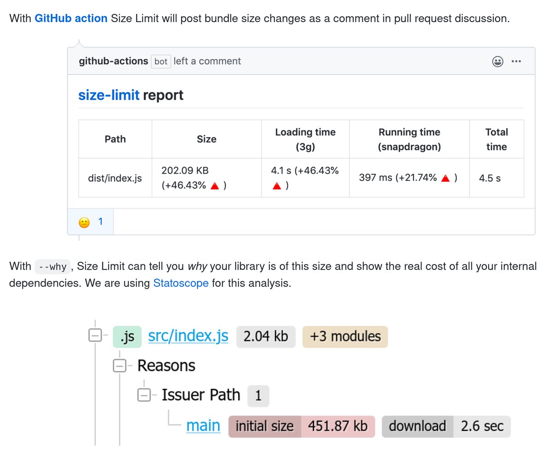This screenshot has height=452, width=553.
Task: Click the red triangle next to 397 ms
Action: 445,177
